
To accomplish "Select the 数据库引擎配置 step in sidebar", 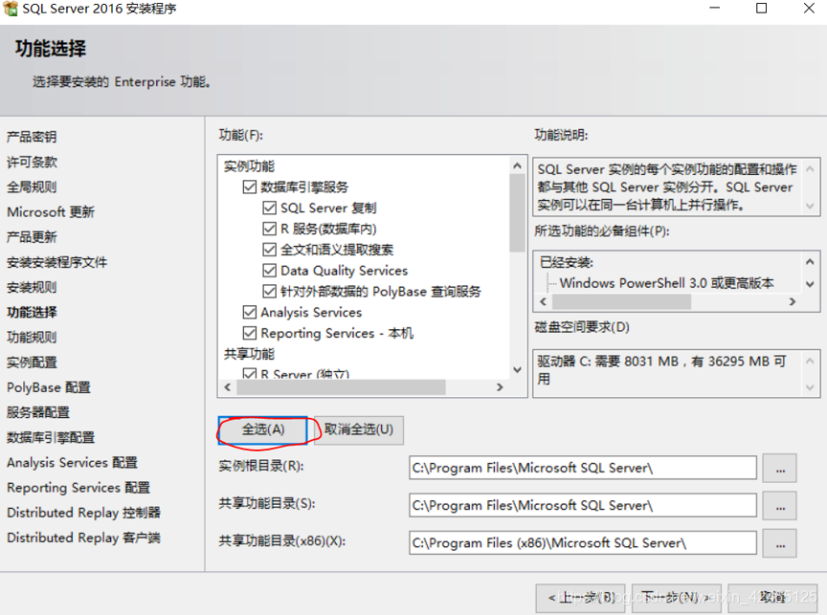I will pyautogui.click(x=51, y=437).
